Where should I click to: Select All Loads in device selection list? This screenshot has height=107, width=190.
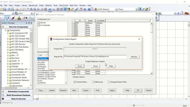pyautogui.click(x=41, y=63)
